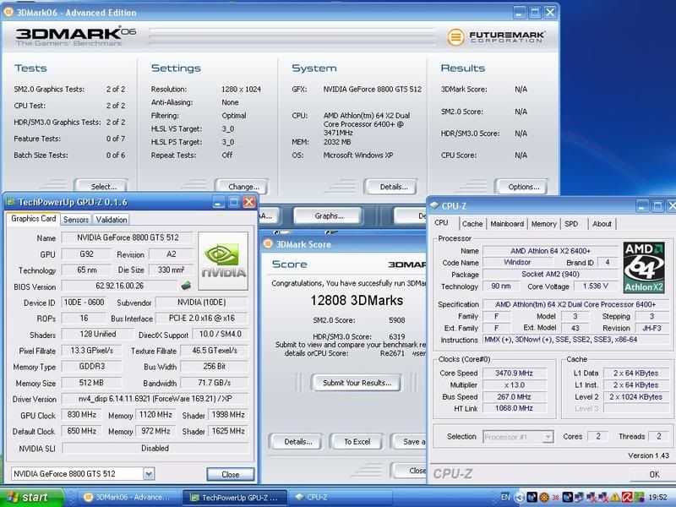Switch to the Memory tab in CPU-Z
Image resolution: width=676 pixels, height=507 pixels.
(x=543, y=224)
